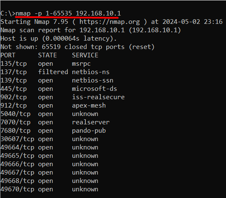
Task: Click the 49670/tcp port line
Action: pyautogui.click(x=49, y=189)
